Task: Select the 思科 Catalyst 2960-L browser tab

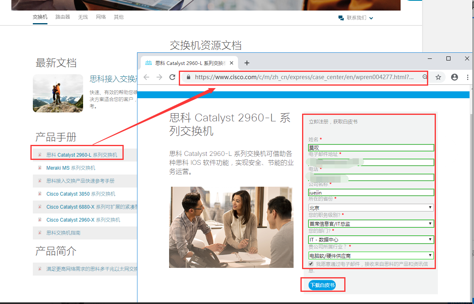Action: pos(189,63)
